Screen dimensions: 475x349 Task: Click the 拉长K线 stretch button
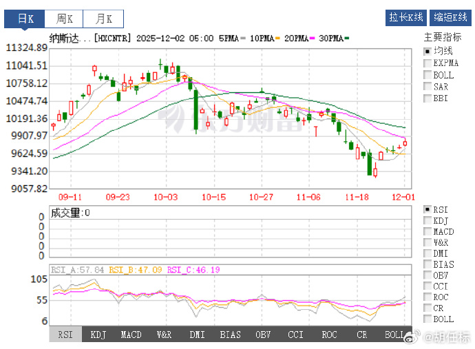point(405,18)
